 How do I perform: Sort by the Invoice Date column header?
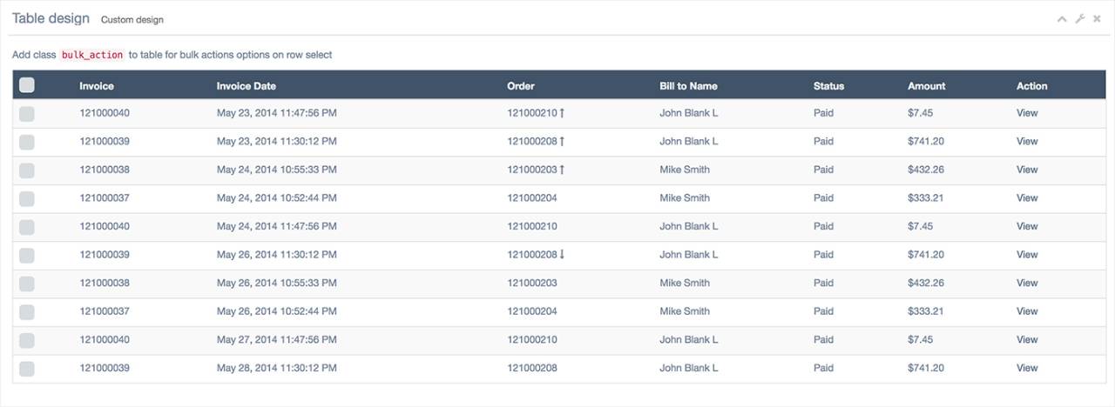tap(246, 86)
